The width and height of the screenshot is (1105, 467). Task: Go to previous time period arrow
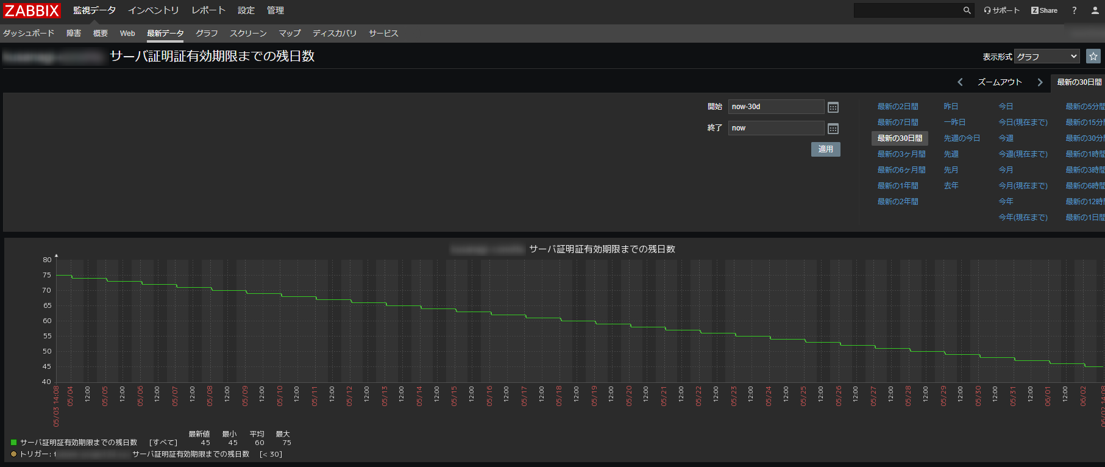click(x=960, y=82)
